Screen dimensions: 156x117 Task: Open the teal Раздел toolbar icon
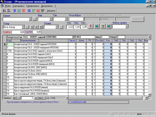coord(19,11)
